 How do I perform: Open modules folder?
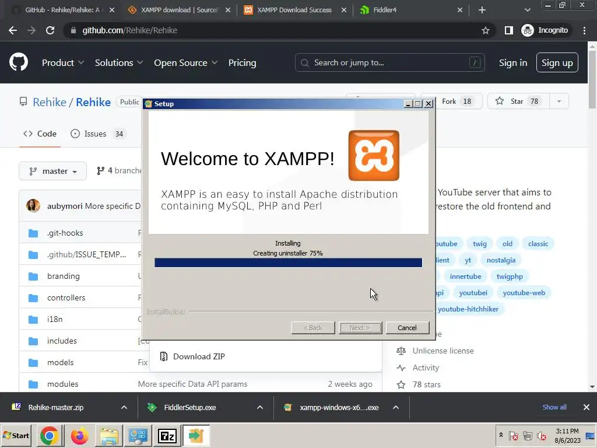(x=62, y=384)
